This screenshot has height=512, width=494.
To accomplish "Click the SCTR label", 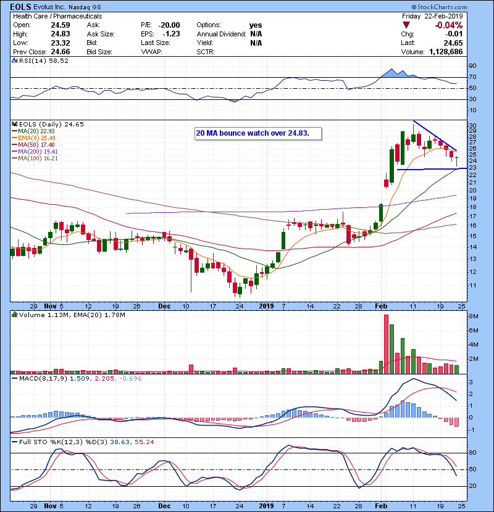I will tap(205, 52).
